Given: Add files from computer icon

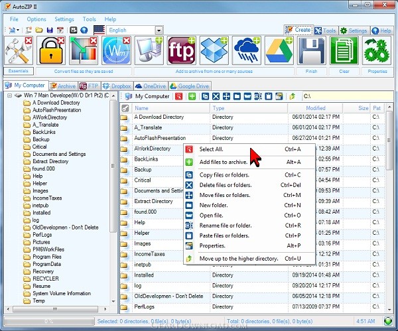Looking at the screenshot, I should click(149, 50).
